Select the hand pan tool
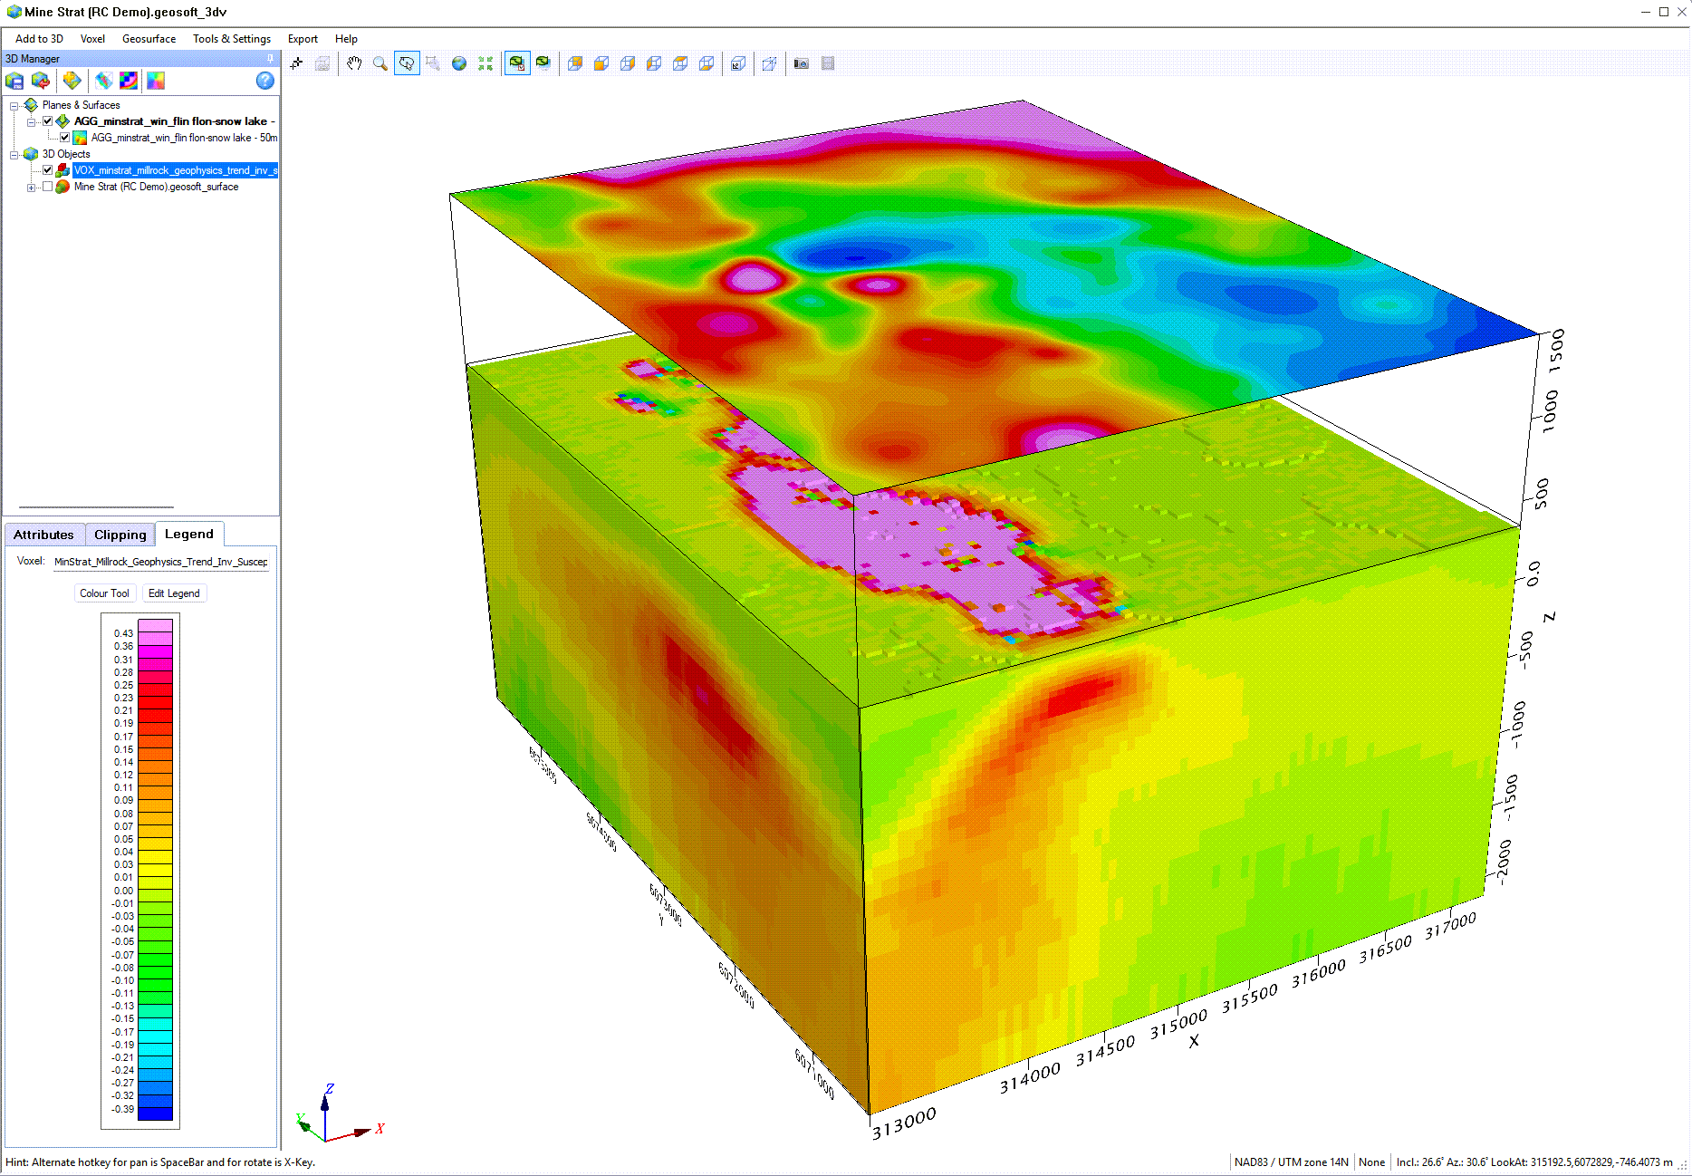This screenshot has height=1176, width=1692. pos(354,63)
